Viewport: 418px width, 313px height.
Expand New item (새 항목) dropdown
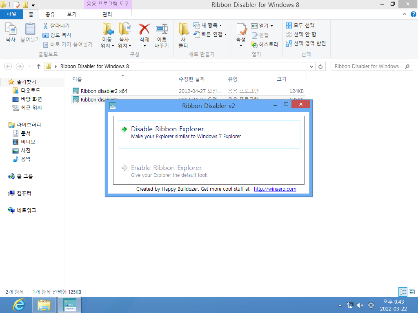[x=208, y=25]
